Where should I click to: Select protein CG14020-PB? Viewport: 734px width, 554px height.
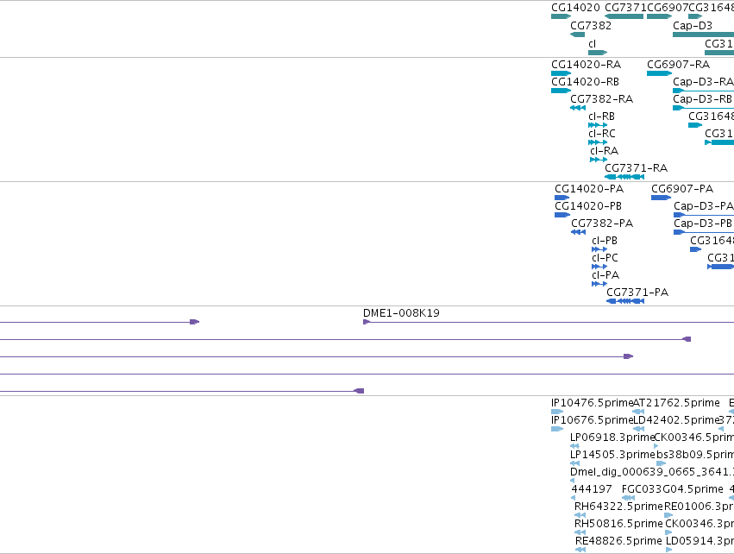(x=588, y=206)
